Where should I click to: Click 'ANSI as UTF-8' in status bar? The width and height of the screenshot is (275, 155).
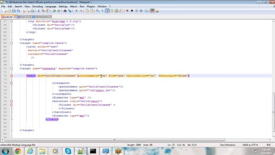pyautogui.click(x=250, y=145)
